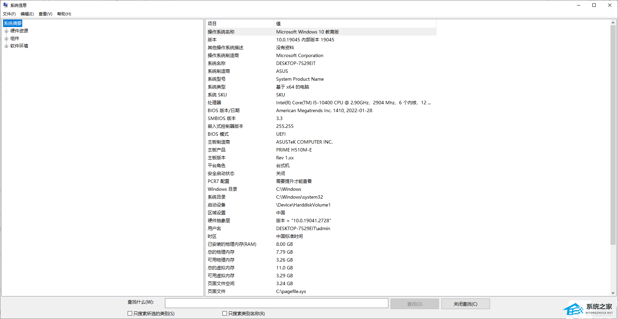The width and height of the screenshot is (618, 319).
Task: Enable 只搜索所选的类别 checkbox
Action: point(130,314)
